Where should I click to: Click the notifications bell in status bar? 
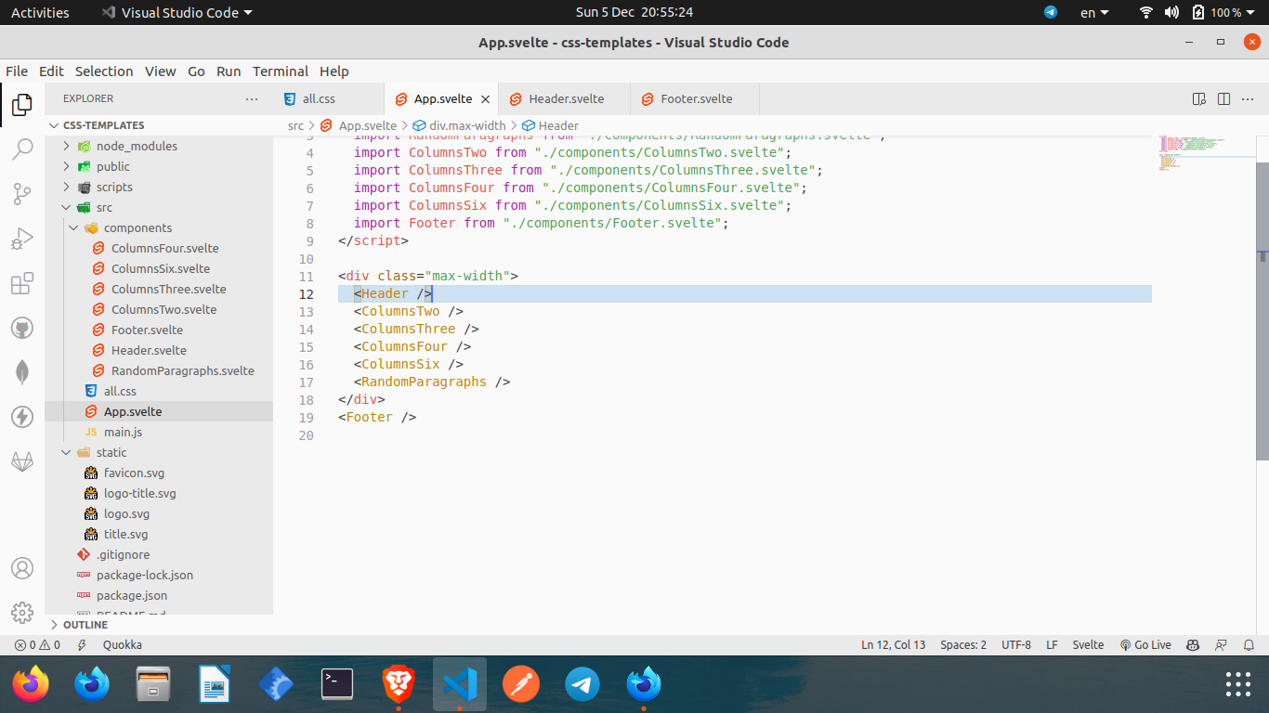pos(1249,644)
